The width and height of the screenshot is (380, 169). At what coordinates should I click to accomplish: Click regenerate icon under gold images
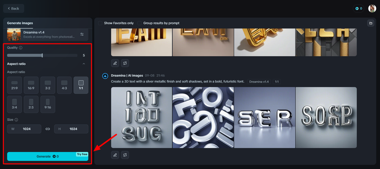click(125, 63)
